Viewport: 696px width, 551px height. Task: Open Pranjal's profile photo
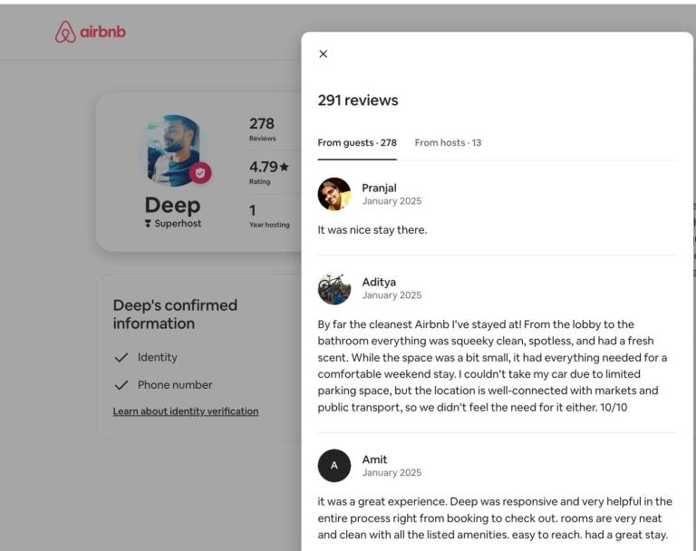pos(334,195)
